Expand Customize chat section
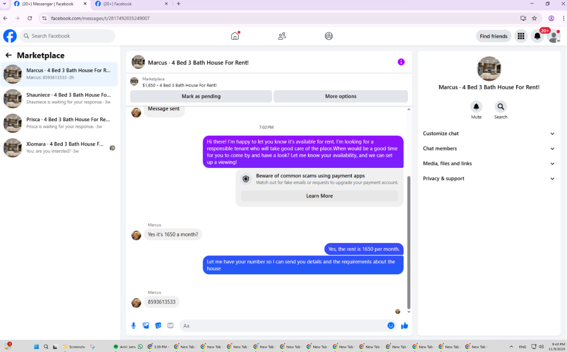Screen dimensions: 567x352 click(489, 133)
